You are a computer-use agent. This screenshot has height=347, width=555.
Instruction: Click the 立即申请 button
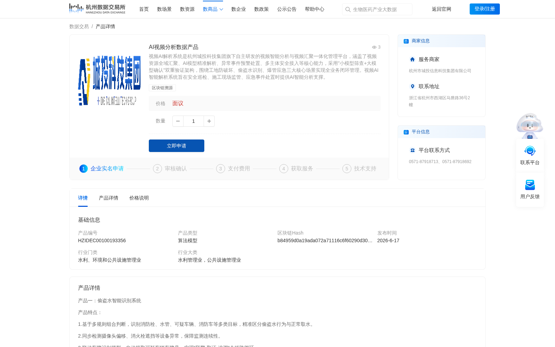click(177, 146)
